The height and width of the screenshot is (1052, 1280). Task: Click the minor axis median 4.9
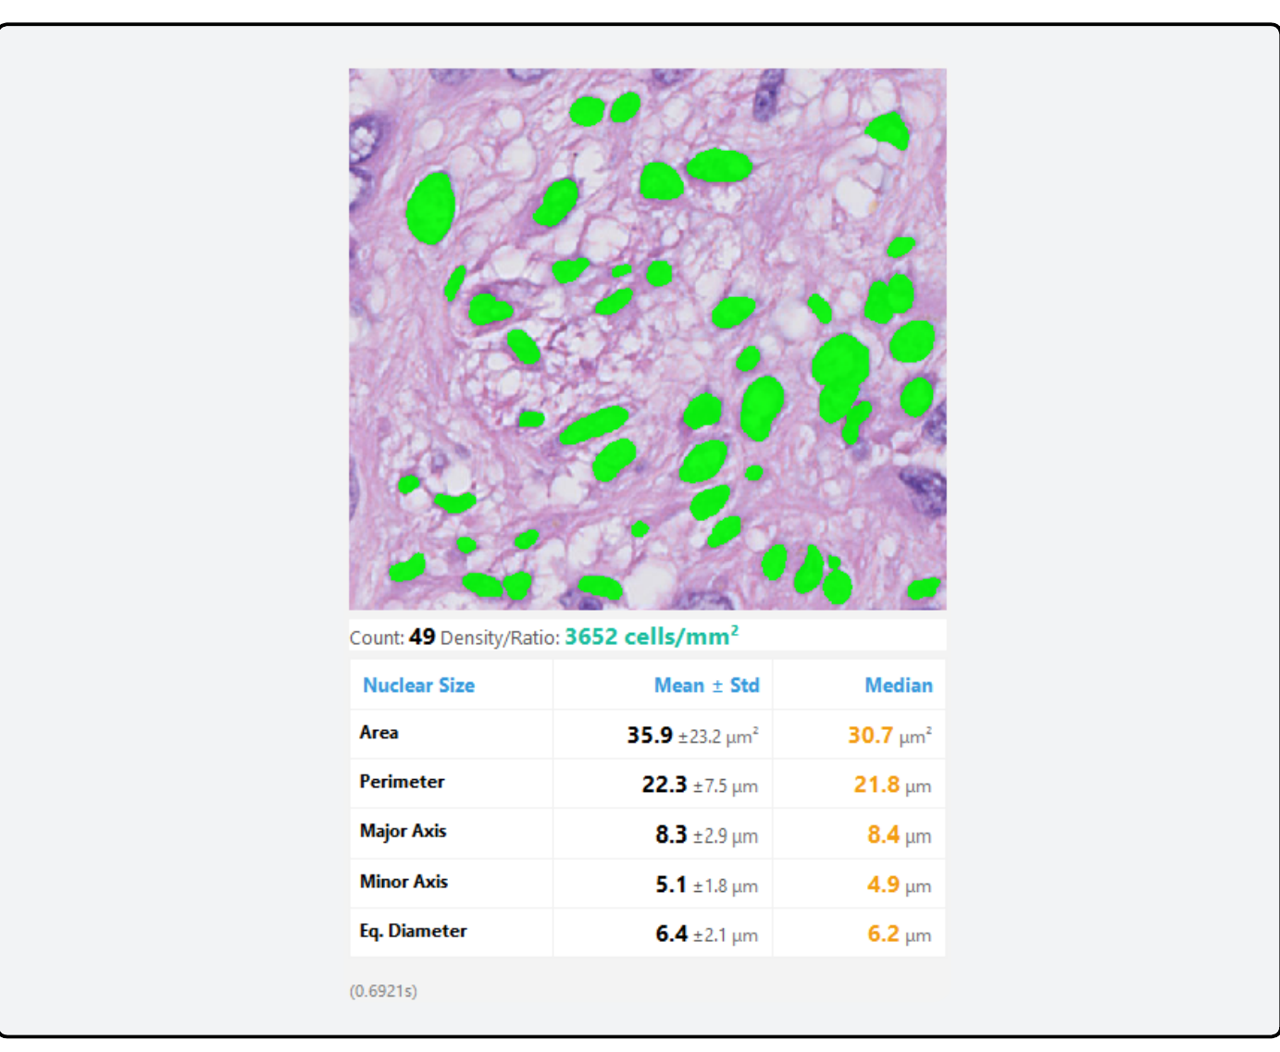[x=883, y=885]
